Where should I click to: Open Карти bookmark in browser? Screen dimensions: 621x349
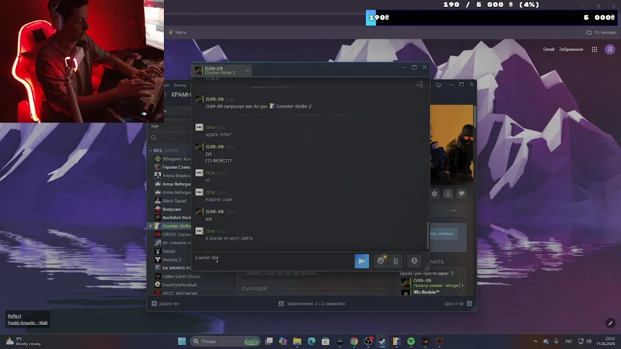tap(177, 32)
